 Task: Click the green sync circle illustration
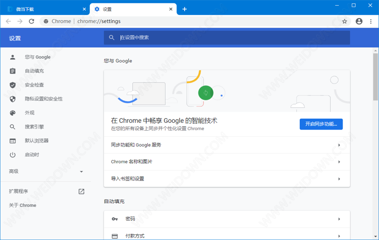(206, 93)
